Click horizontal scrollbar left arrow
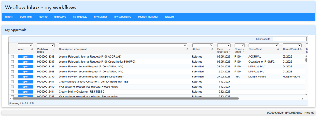The width and height of the screenshot is (318, 116). 11,98
